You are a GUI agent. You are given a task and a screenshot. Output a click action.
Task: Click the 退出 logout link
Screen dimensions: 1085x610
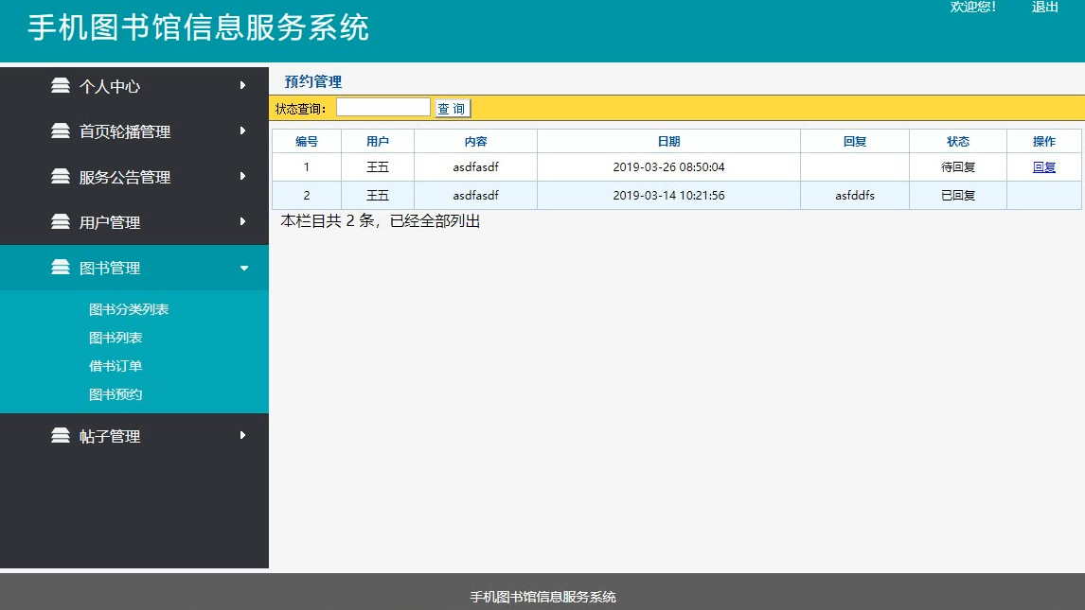[1045, 7]
